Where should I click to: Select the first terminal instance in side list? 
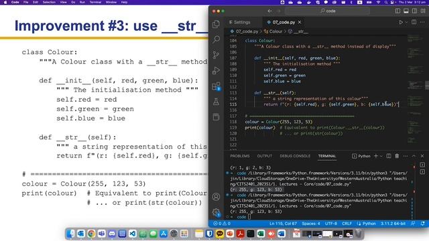[x=422, y=165]
